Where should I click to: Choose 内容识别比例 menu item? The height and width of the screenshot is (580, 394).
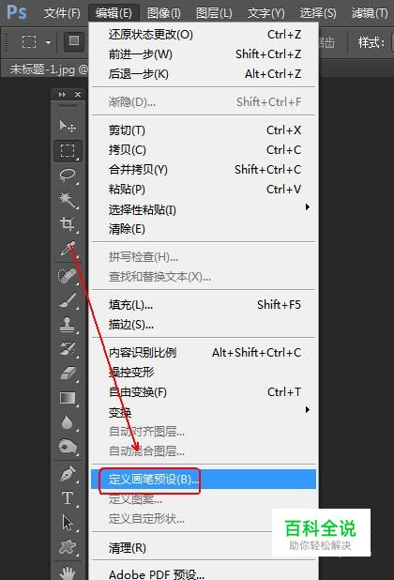(204, 353)
